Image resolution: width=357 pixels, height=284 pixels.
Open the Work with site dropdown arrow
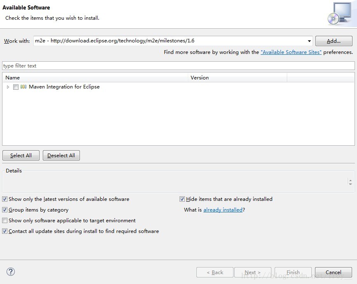tap(309, 41)
